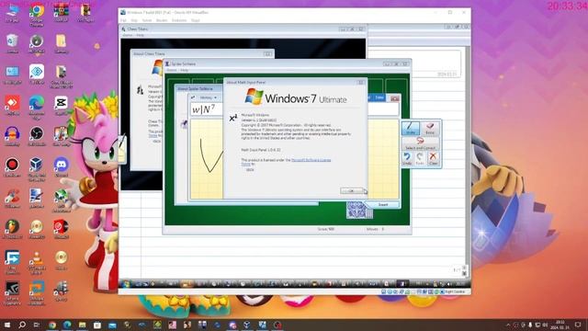Open the CapCut desktop shortcut
Screen dimensions: 588x331
pyautogui.click(x=61, y=106)
